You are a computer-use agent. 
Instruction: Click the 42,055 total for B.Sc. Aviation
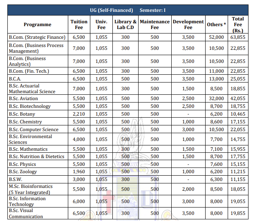(x=238, y=98)
